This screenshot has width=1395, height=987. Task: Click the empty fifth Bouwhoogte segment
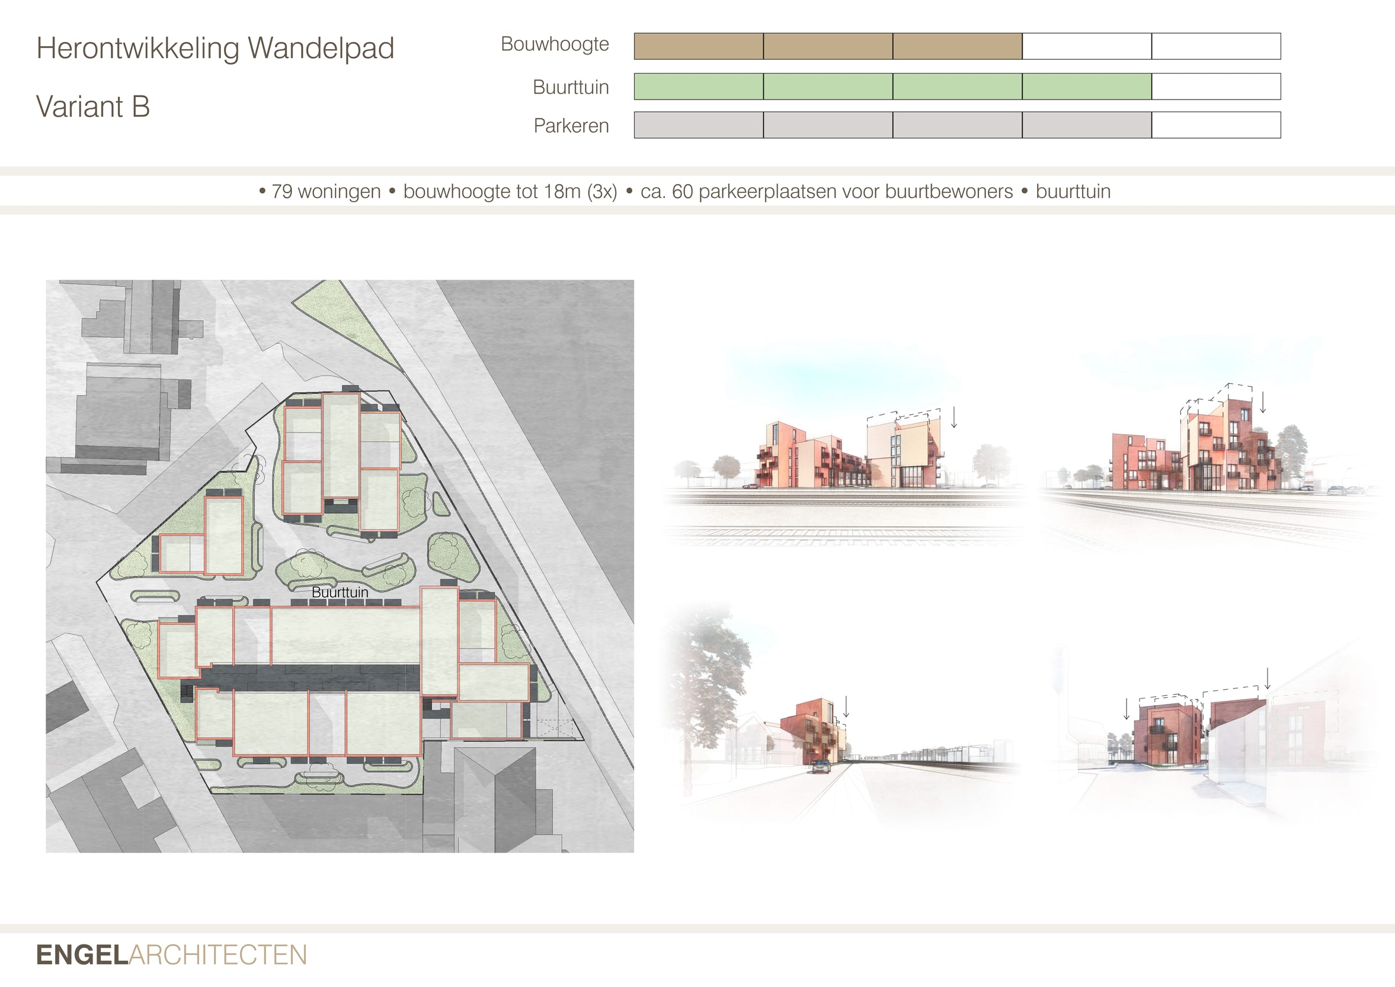(1215, 46)
